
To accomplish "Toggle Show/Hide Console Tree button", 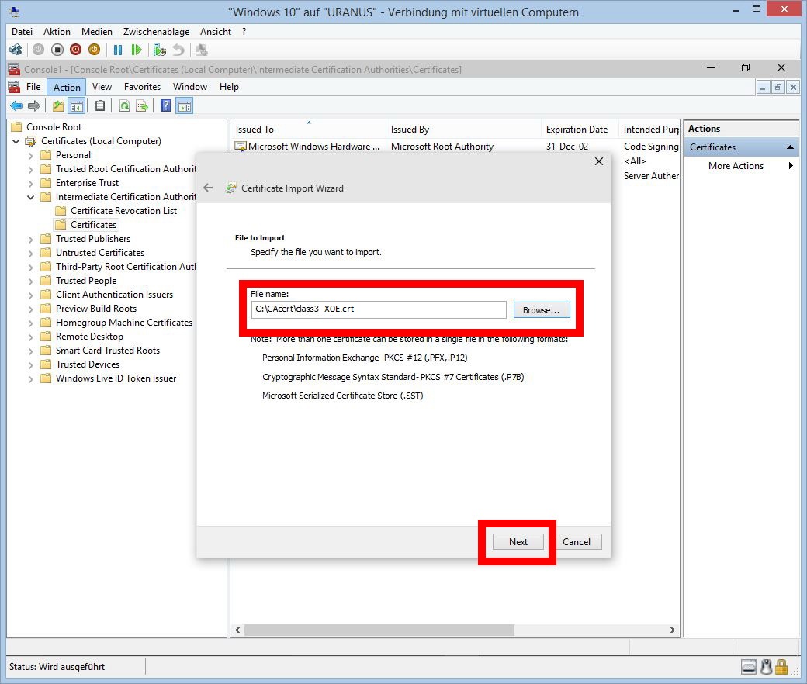I will (x=76, y=106).
